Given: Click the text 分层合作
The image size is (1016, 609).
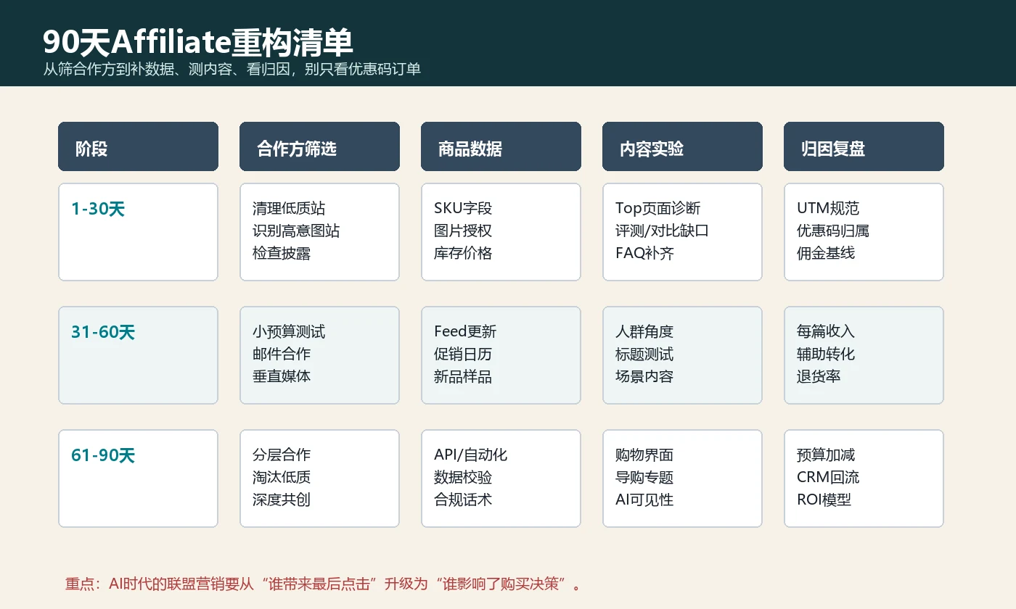Looking at the screenshot, I should tap(282, 455).
